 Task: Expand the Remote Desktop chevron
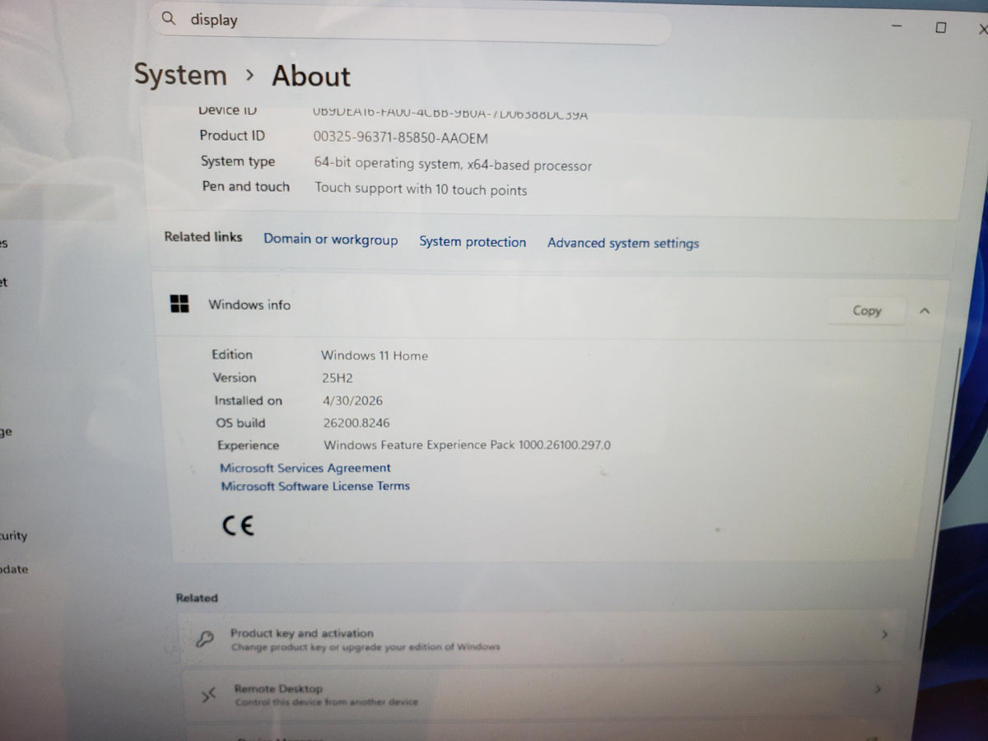click(x=878, y=688)
